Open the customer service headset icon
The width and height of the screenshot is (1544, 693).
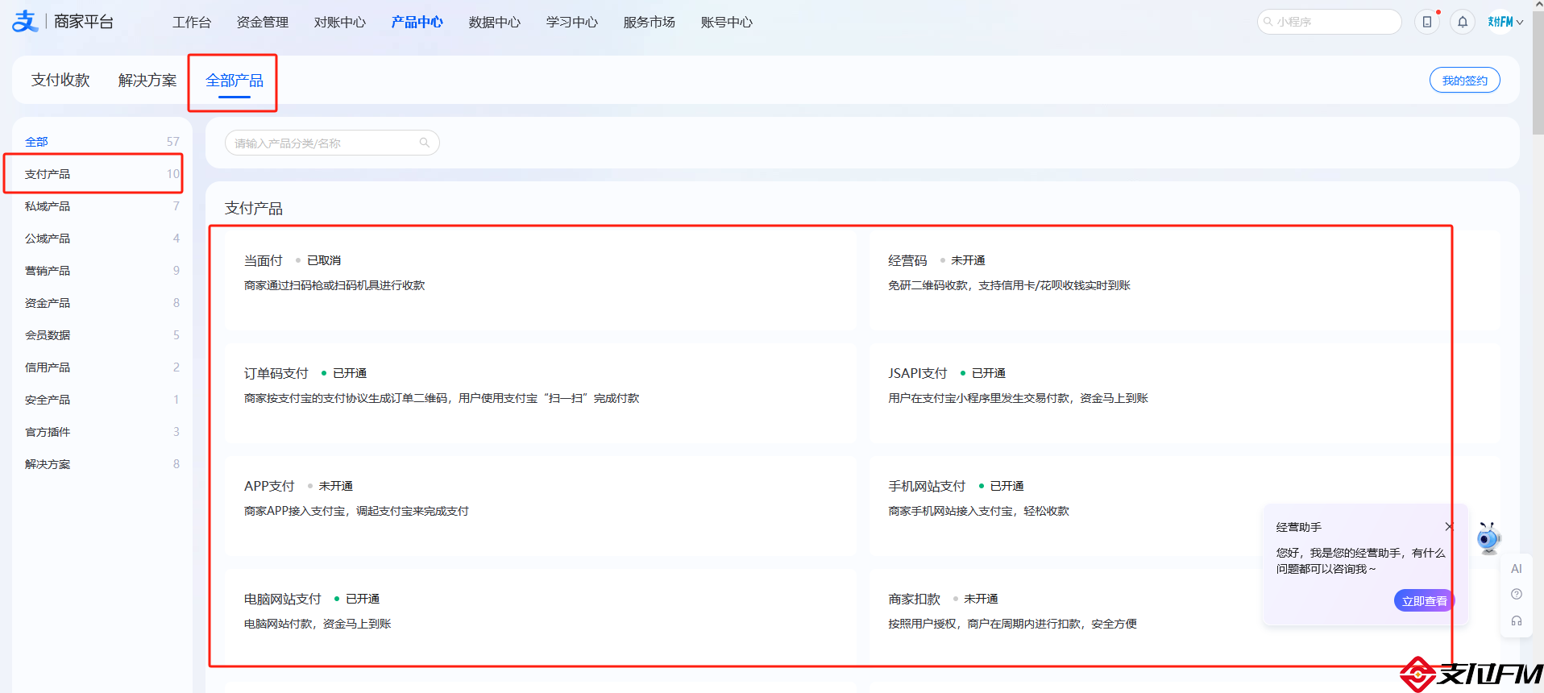click(x=1516, y=620)
